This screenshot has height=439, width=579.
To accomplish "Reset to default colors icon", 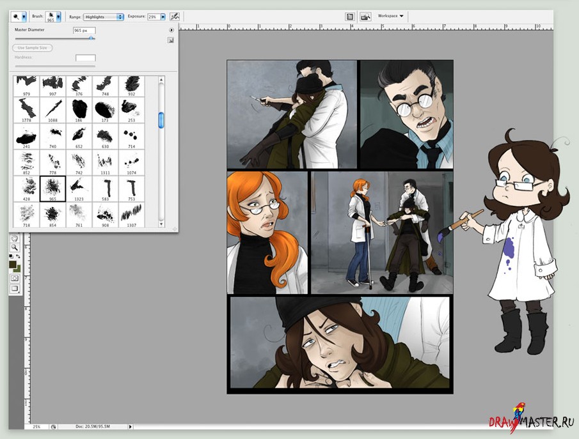I will click(x=11, y=256).
